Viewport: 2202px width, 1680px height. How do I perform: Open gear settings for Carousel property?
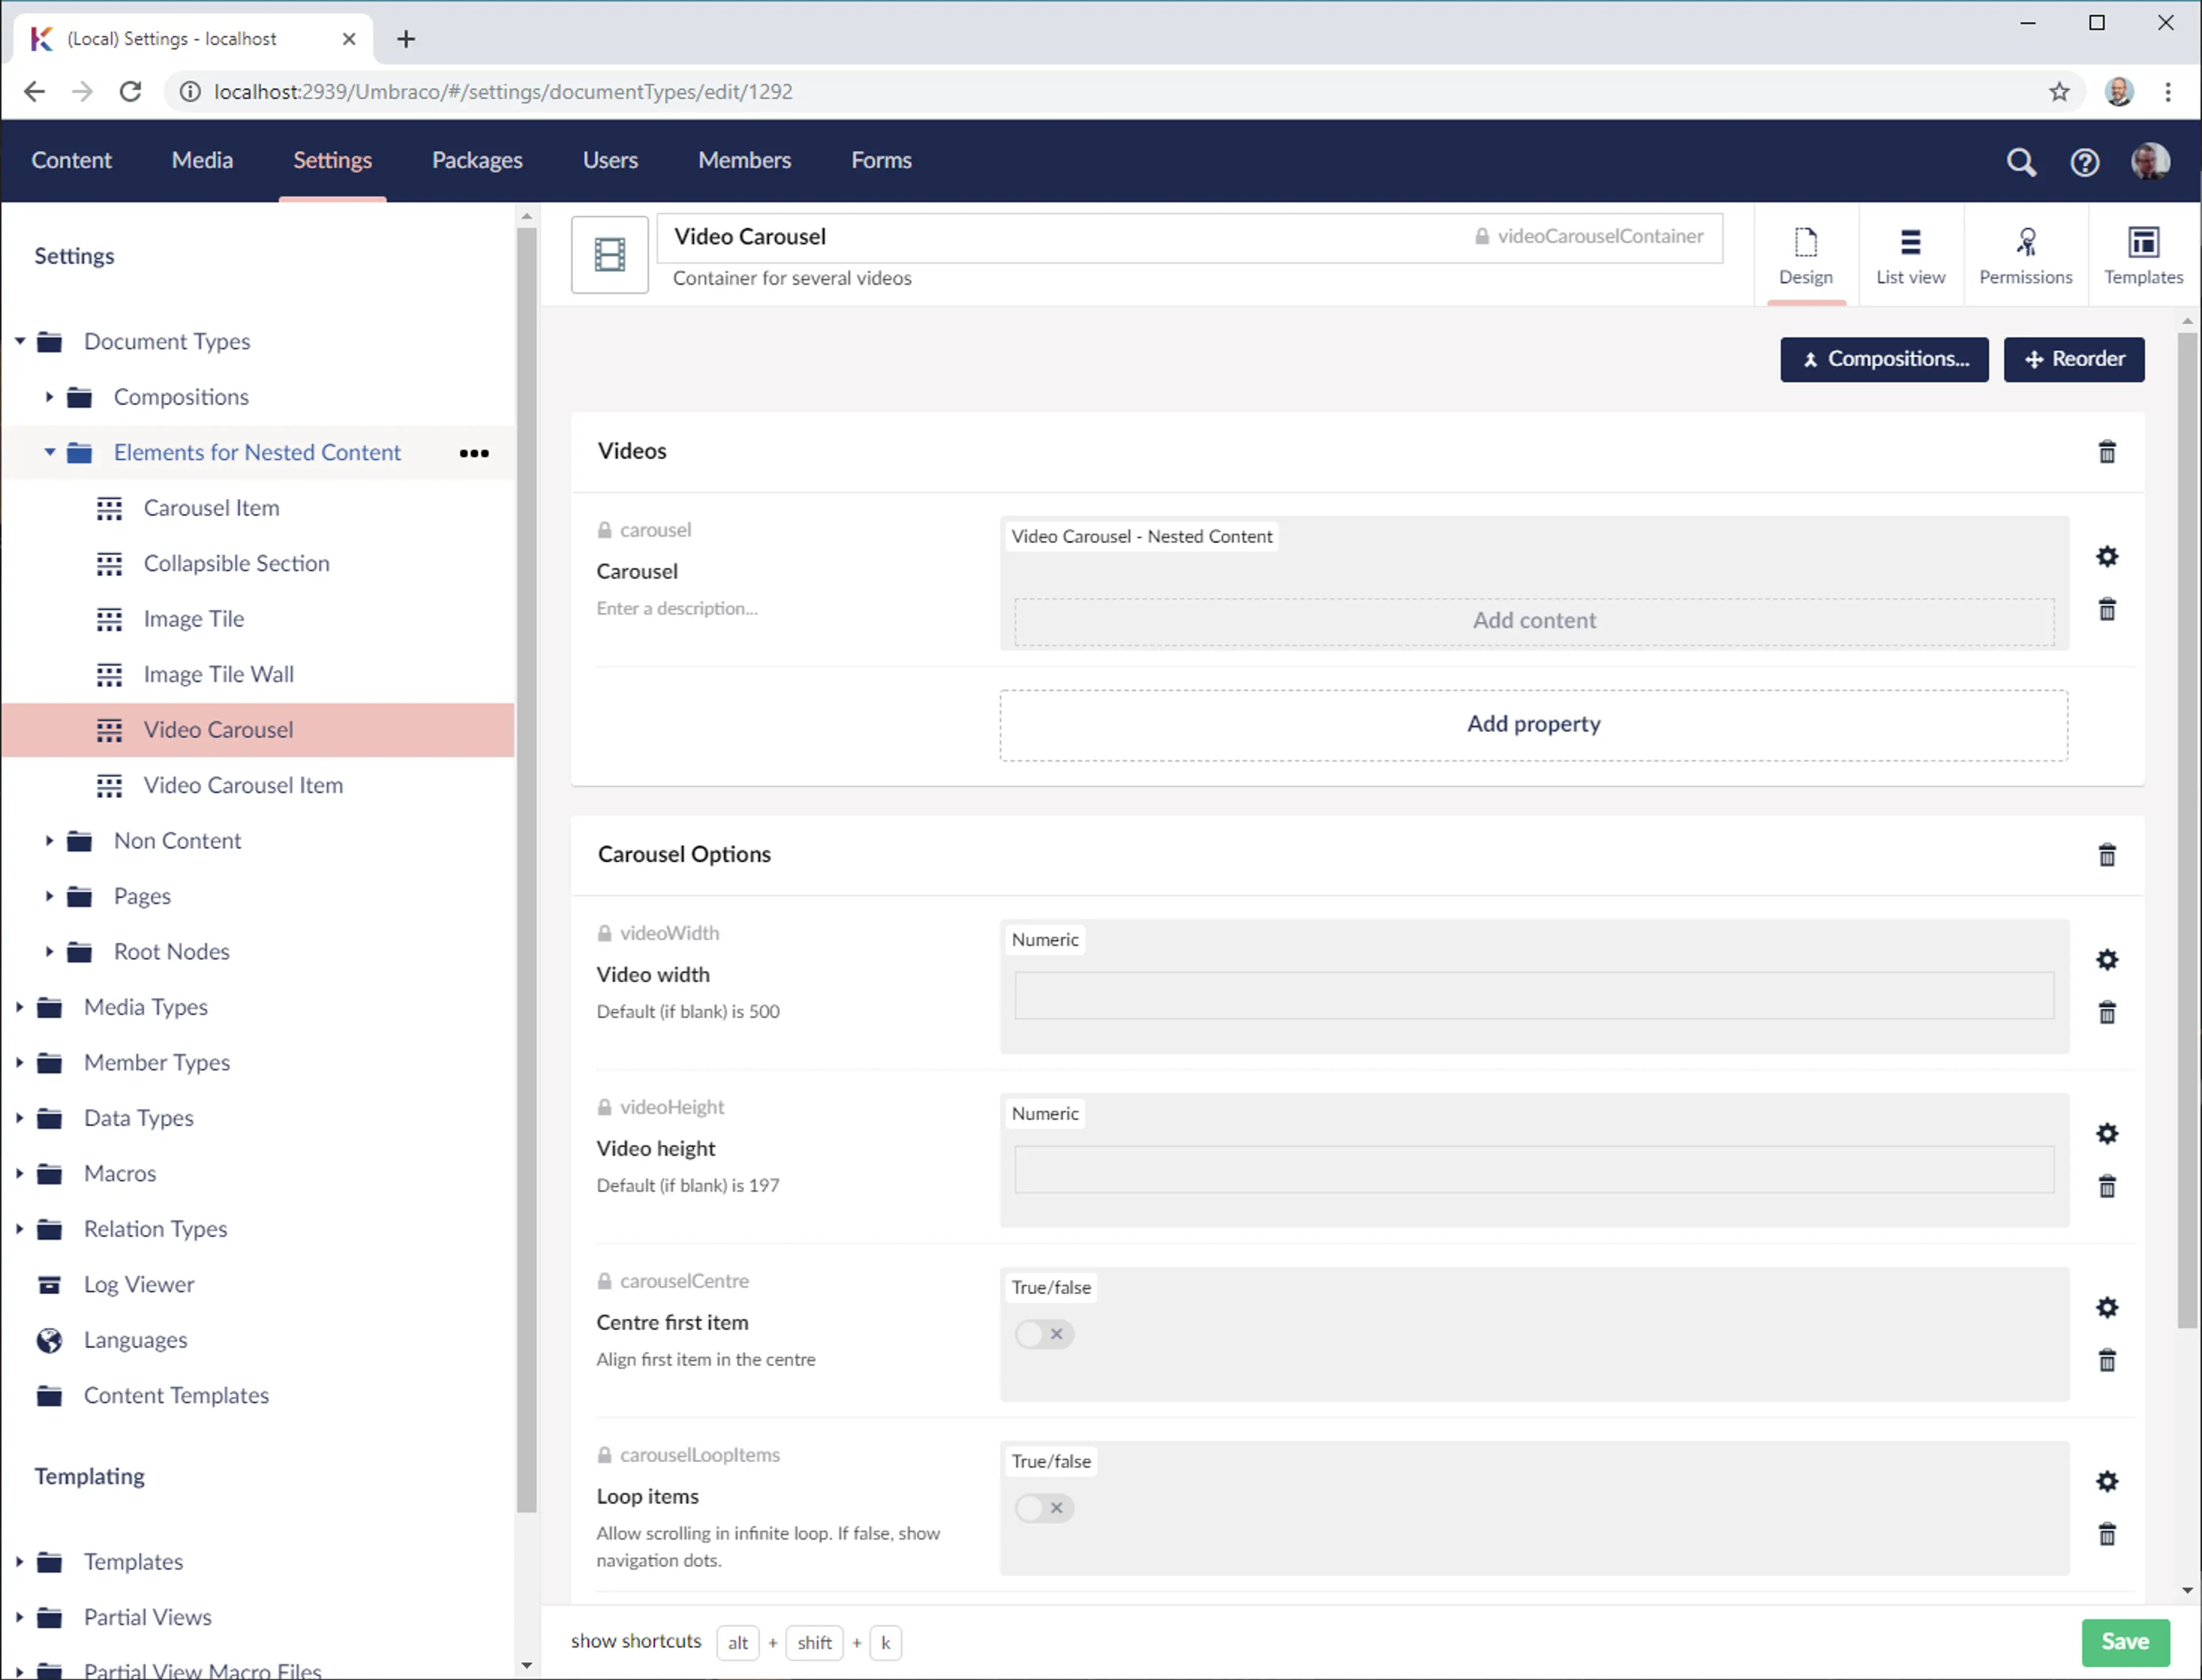[x=2106, y=557]
